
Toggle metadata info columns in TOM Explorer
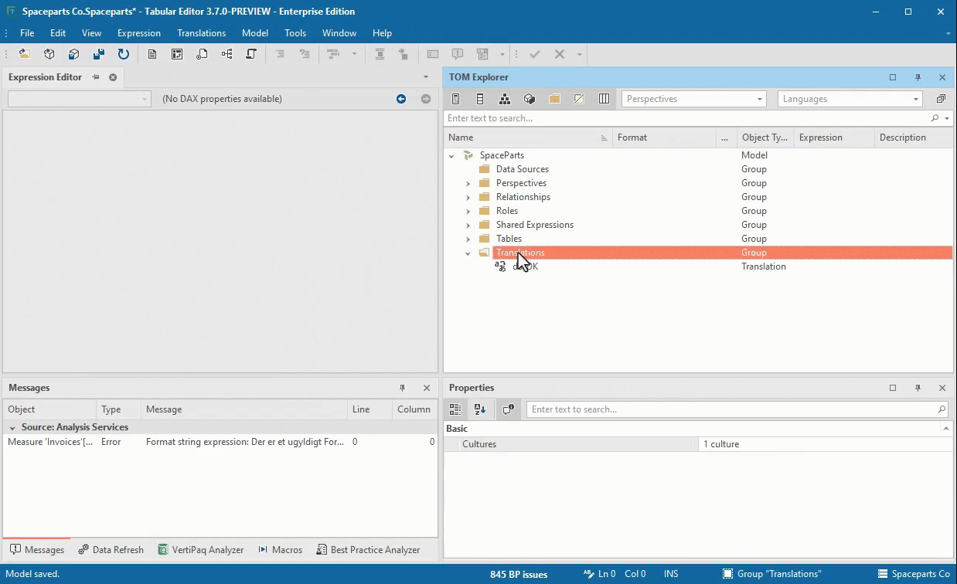(x=604, y=99)
